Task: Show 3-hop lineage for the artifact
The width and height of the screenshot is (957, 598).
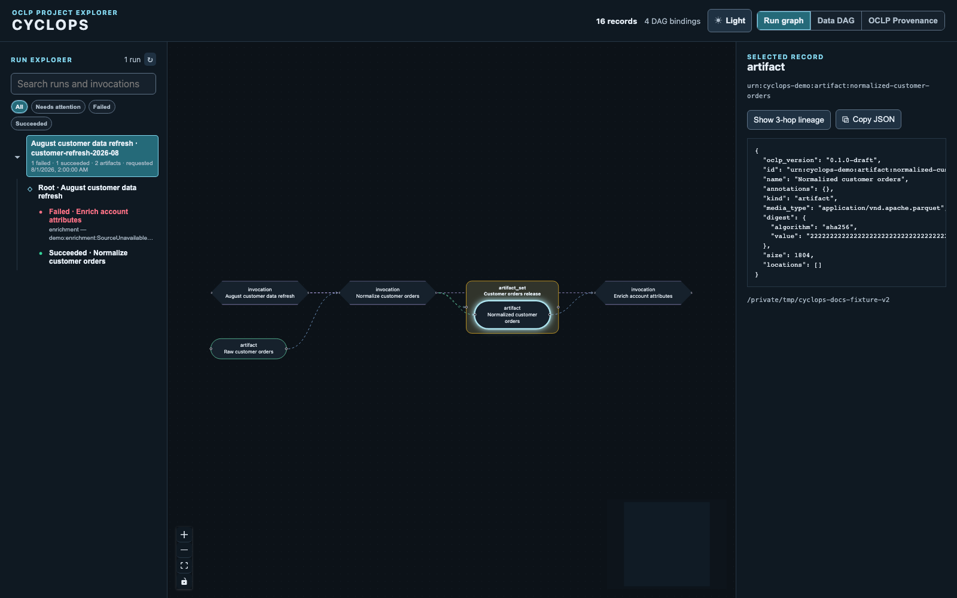Action: 788,120
